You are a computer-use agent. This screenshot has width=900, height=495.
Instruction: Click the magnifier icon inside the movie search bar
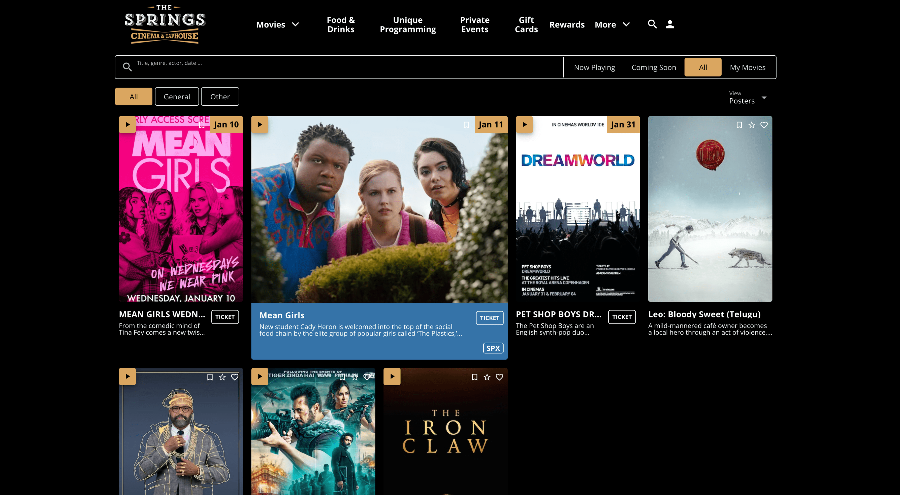pyautogui.click(x=127, y=67)
